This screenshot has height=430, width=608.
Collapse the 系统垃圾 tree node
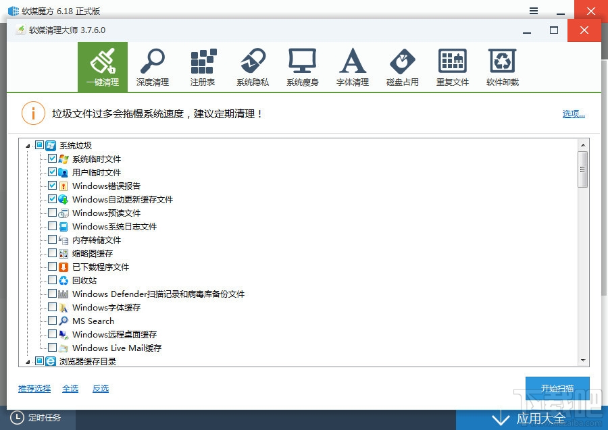(28, 146)
